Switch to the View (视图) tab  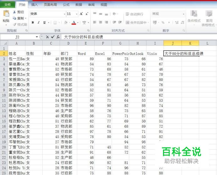click(104, 5)
